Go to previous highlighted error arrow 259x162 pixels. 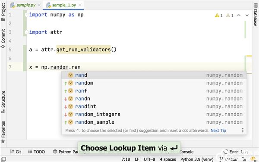point(239,16)
